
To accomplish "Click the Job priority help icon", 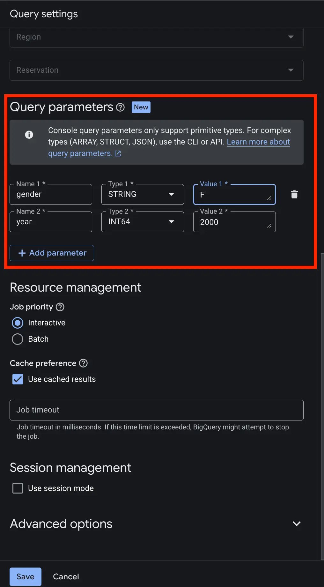I will coord(60,307).
